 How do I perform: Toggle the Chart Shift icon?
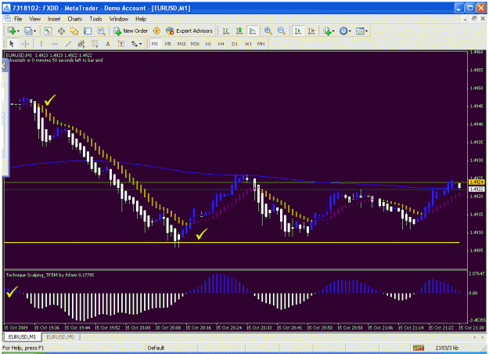(311, 31)
